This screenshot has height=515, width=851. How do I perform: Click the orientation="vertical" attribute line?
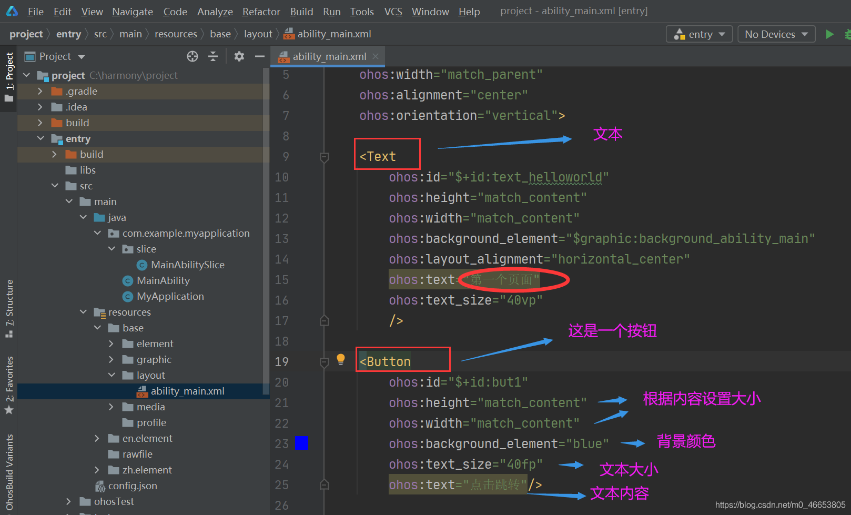[462, 116]
